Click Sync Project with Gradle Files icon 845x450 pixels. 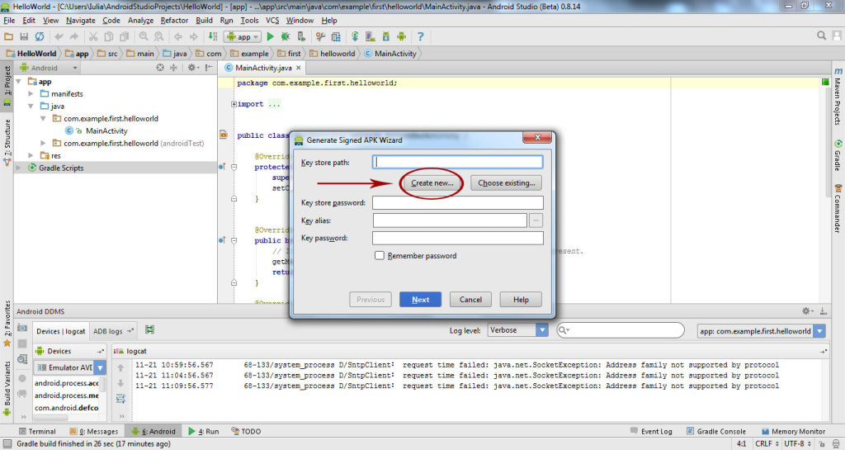pos(355,36)
